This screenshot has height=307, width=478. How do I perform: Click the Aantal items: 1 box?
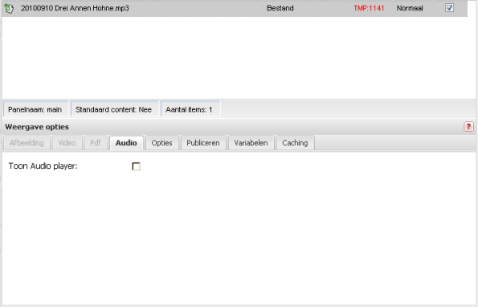(x=190, y=109)
